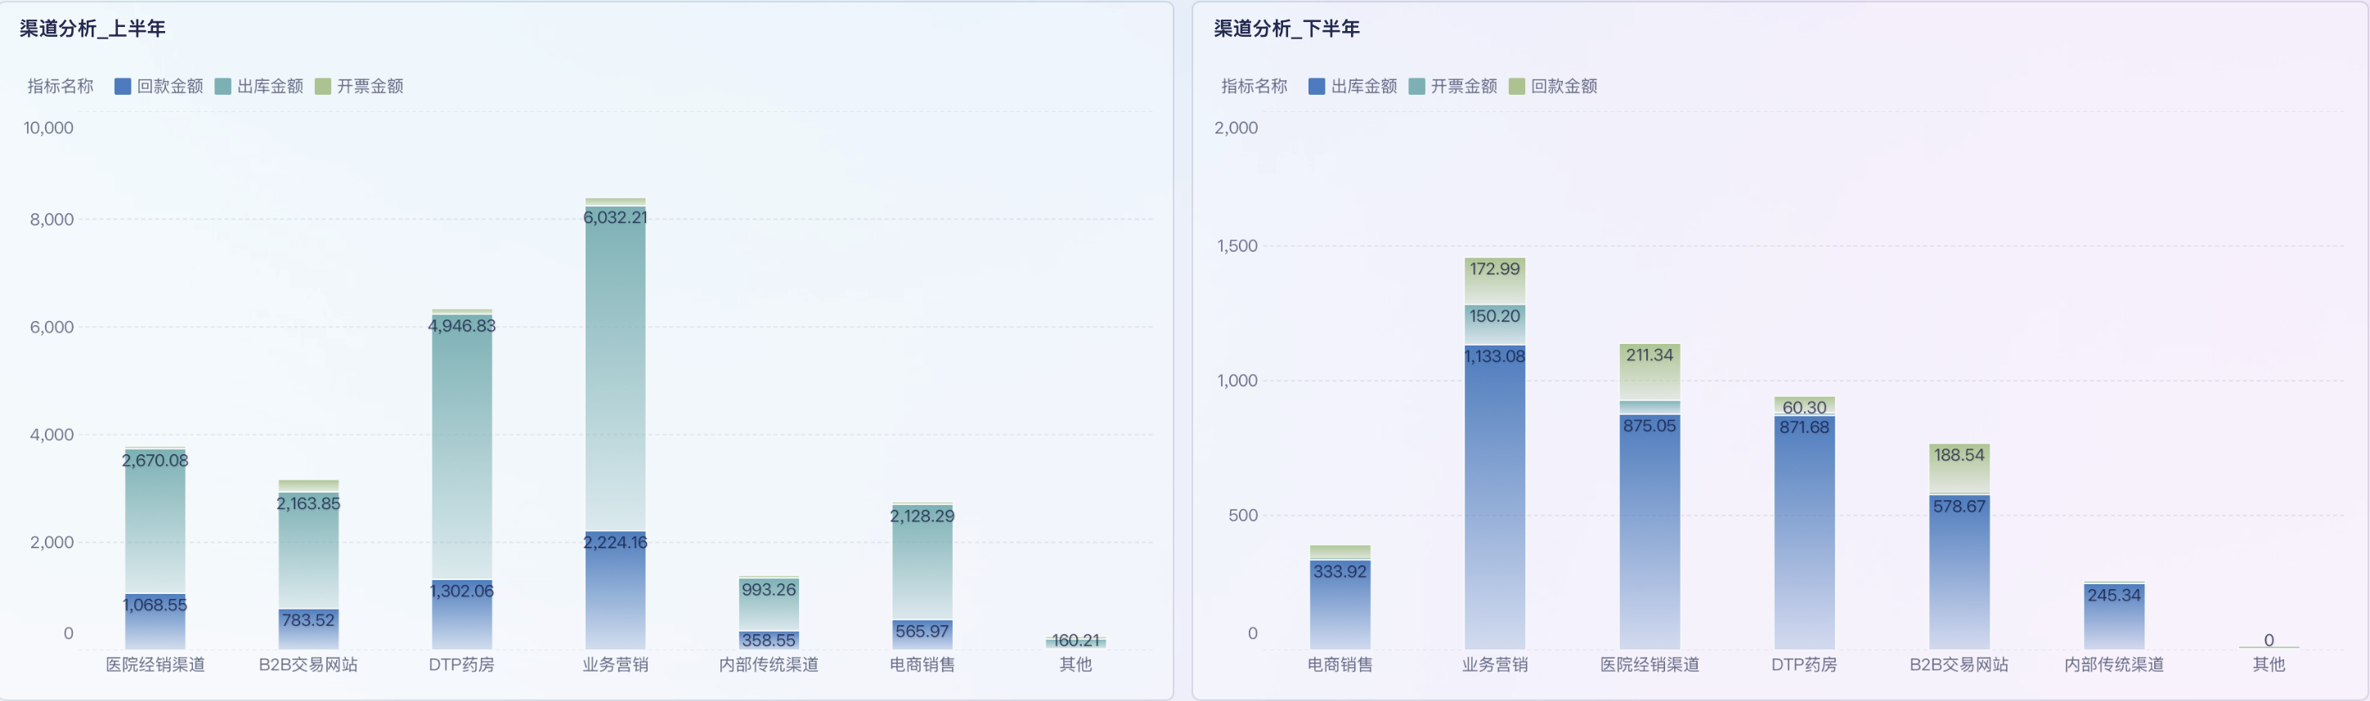This screenshot has width=2370, height=701.
Task: Click the 2,128.29 segment of 电商销售 bar
Action: coord(922,562)
